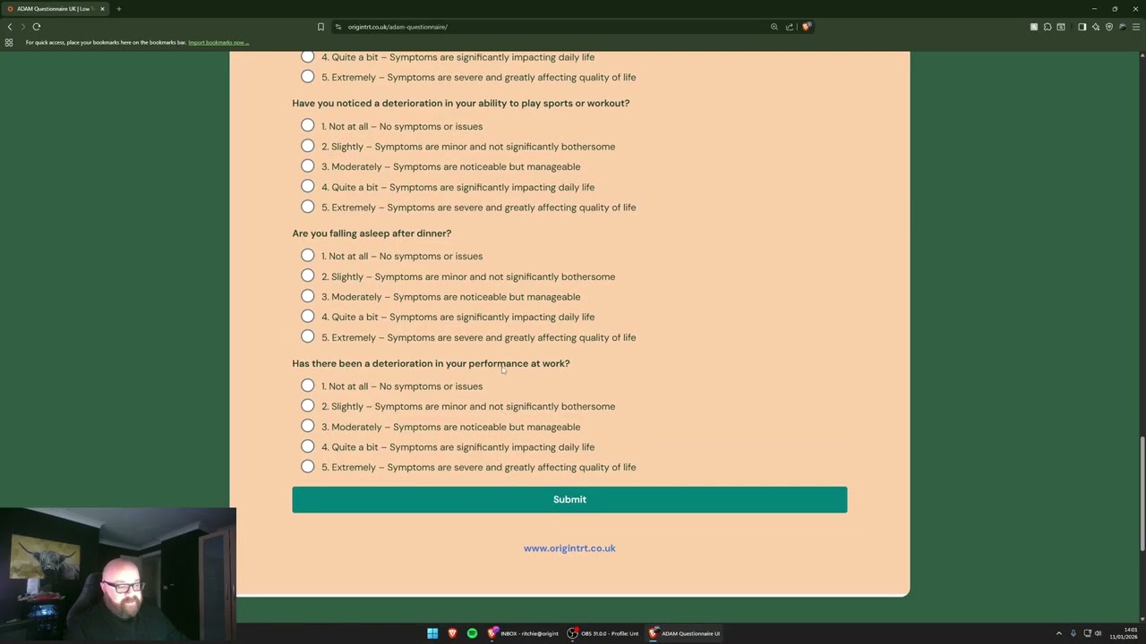This screenshot has width=1146, height=644.
Task: Open a new browser tab
Action: [118, 9]
